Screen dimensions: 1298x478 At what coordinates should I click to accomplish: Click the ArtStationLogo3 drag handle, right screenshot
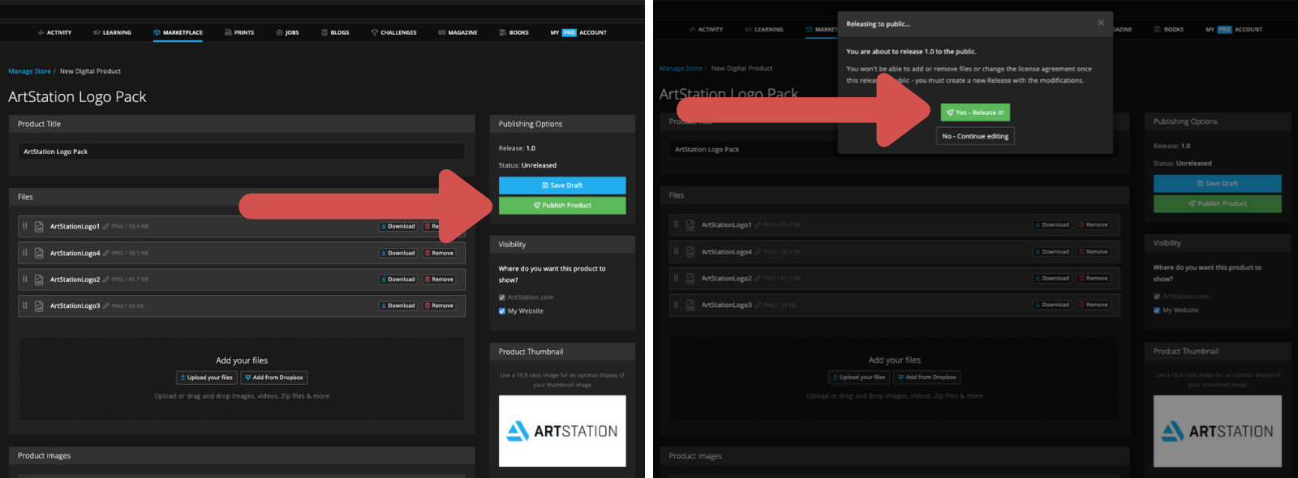click(x=677, y=305)
